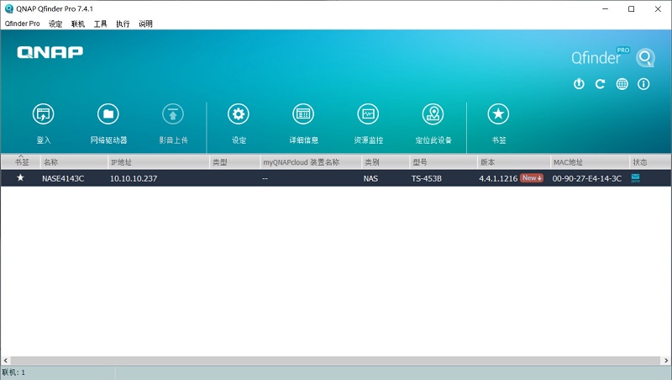Click the scrollbar right arrow

pyautogui.click(x=666, y=361)
